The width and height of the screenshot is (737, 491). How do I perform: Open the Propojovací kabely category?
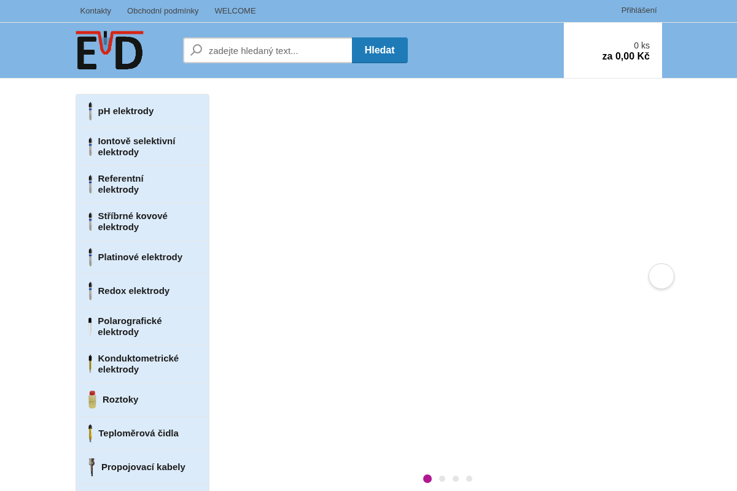pyautogui.click(x=142, y=467)
